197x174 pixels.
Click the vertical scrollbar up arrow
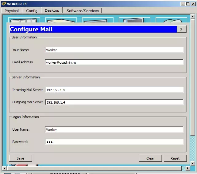click(x=193, y=17)
